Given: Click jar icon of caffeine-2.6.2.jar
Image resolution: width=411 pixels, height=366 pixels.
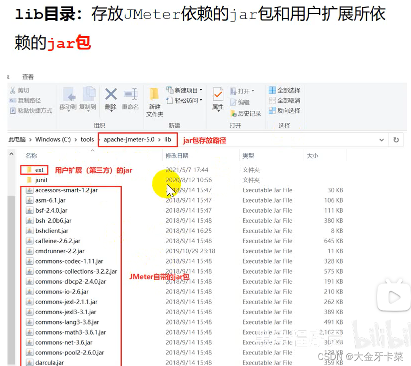Looking at the screenshot, I should (29, 241).
